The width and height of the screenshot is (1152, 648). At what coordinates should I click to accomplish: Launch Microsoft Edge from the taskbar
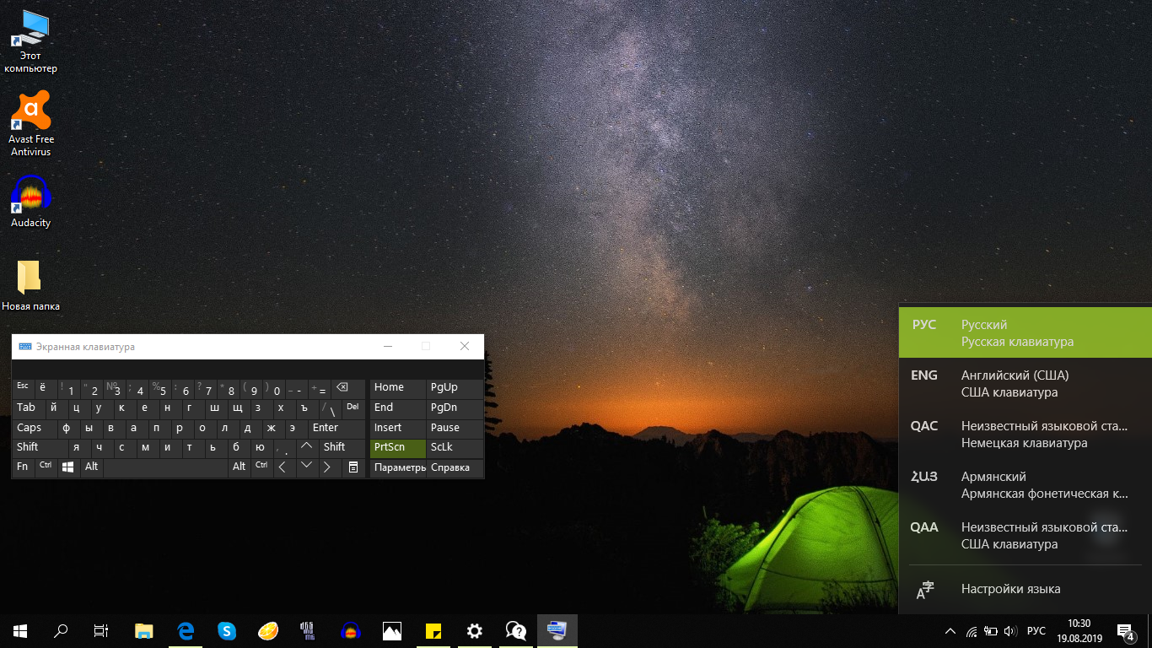click(186, 630)
